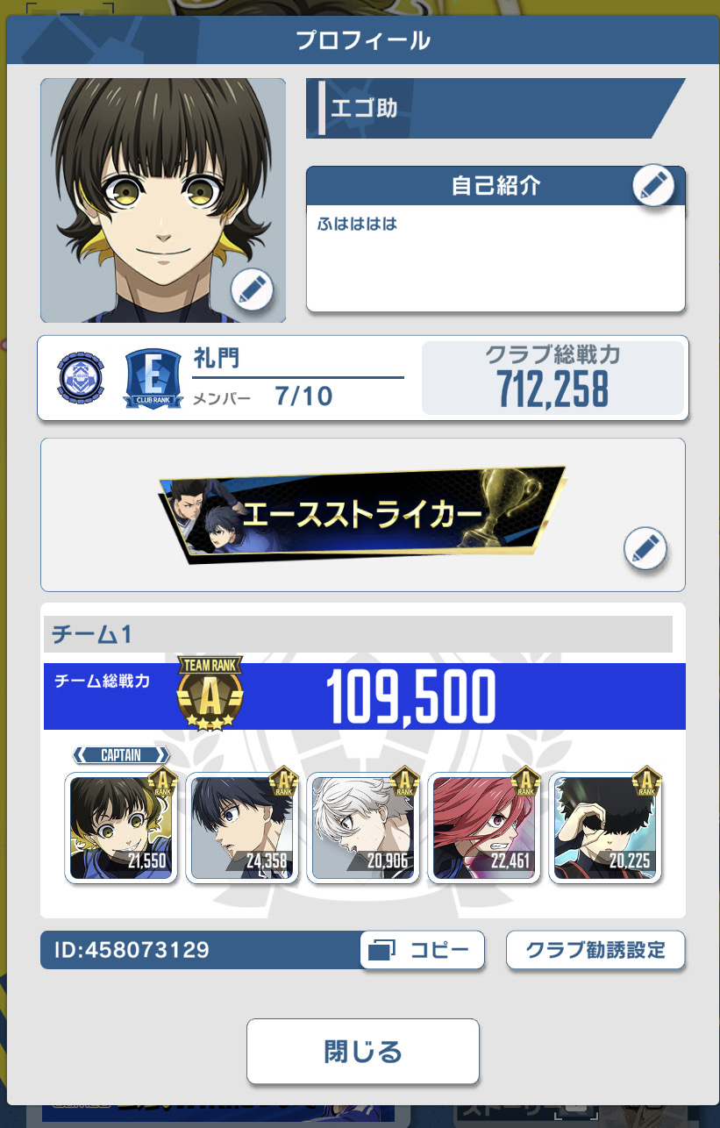Click the round club emblem icon

[x=80, y=377]
